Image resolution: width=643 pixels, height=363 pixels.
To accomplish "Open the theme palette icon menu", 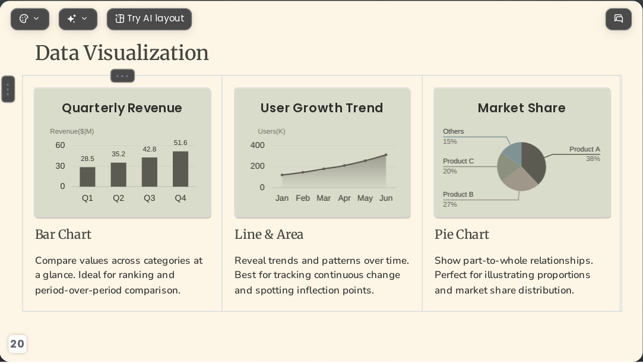I will pos(24,19).
